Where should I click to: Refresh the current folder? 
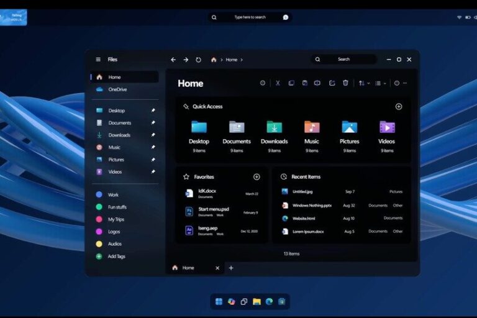[x=198, y=60]
